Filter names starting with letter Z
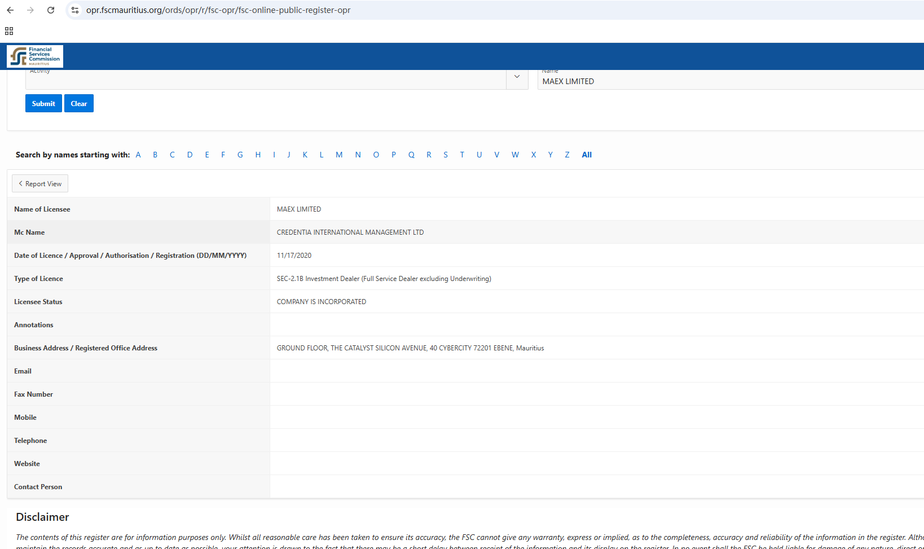924x549 pixels. pos(567,155)
